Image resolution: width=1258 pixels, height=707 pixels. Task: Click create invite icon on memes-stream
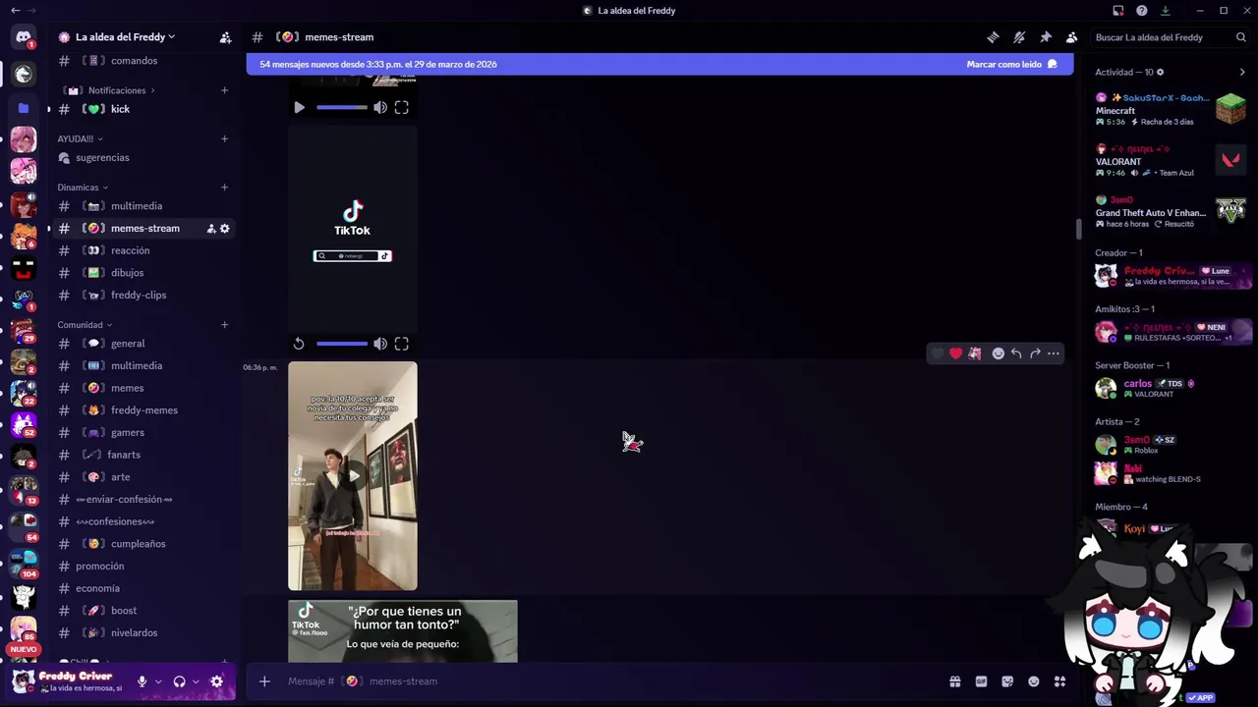tap(210, 229)
